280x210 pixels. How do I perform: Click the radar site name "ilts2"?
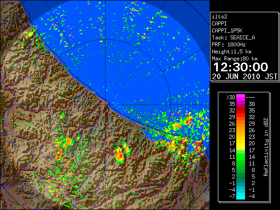tap(220, 17)
